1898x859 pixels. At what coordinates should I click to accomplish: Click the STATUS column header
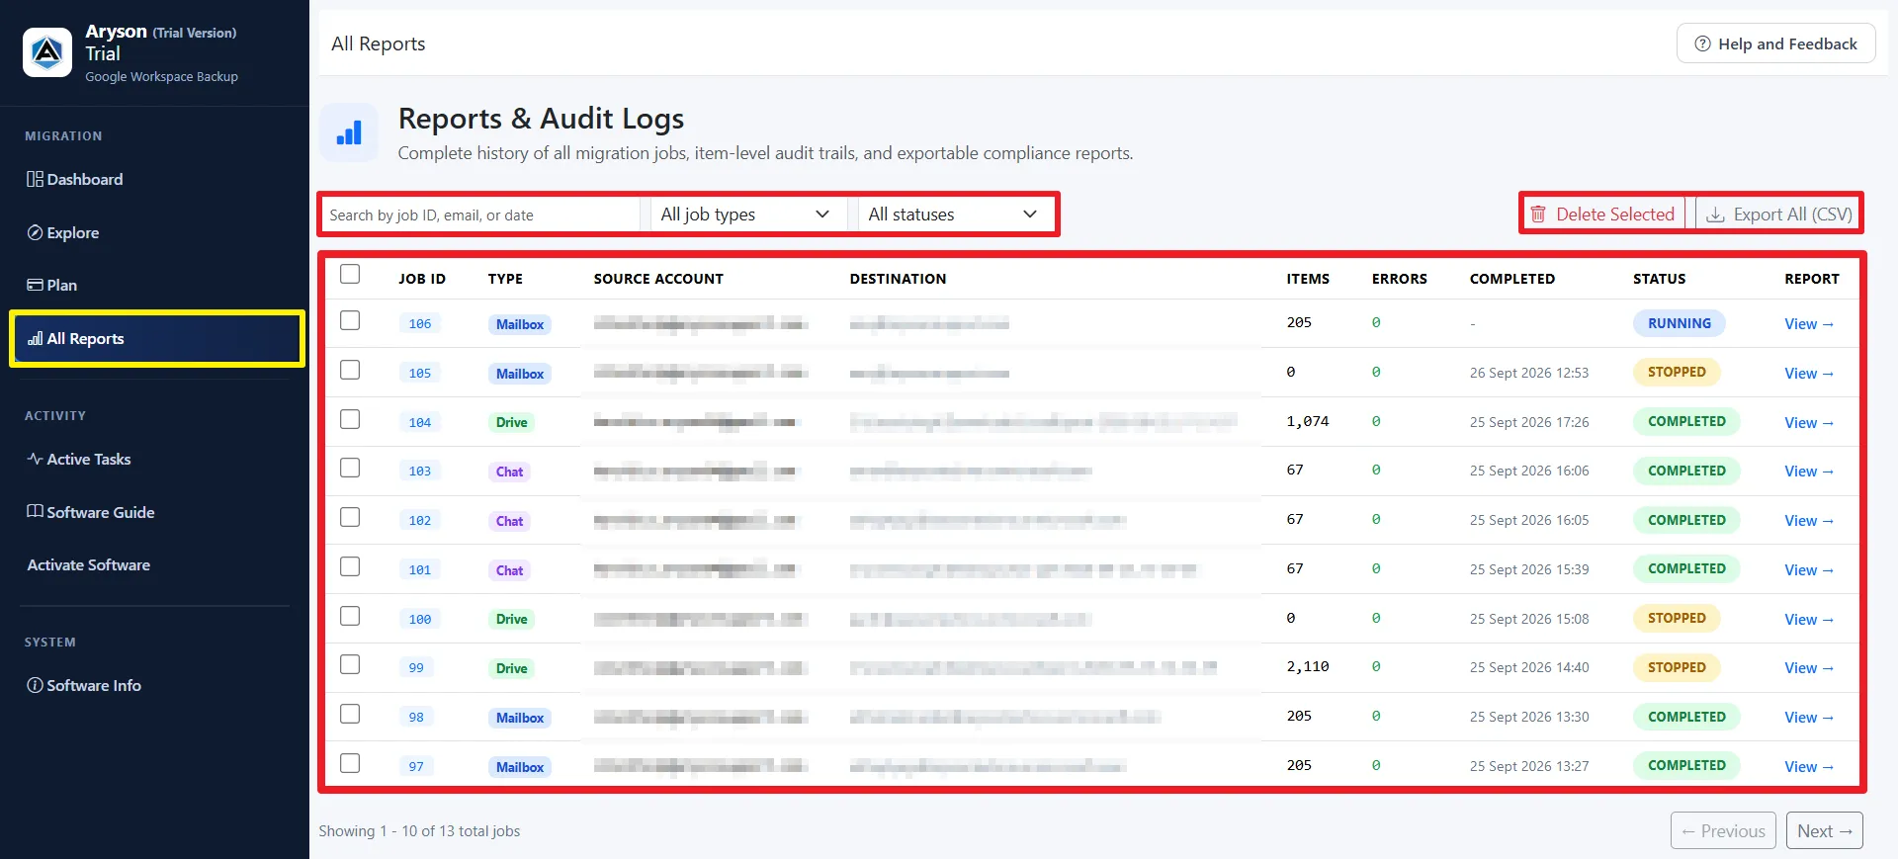pyautogui.click(x=1659, y=279)
